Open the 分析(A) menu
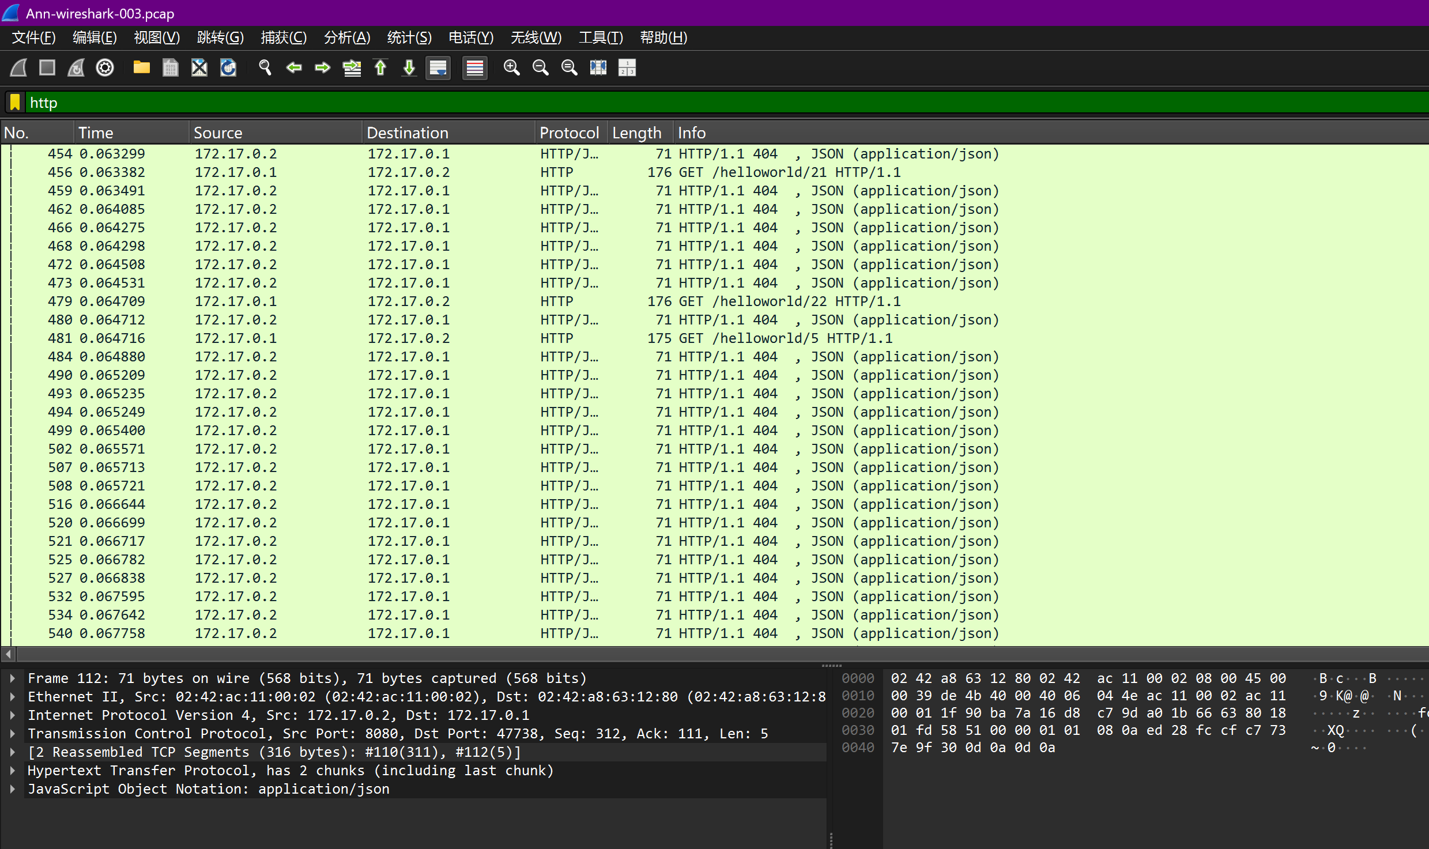 click(x=346, y=37)
